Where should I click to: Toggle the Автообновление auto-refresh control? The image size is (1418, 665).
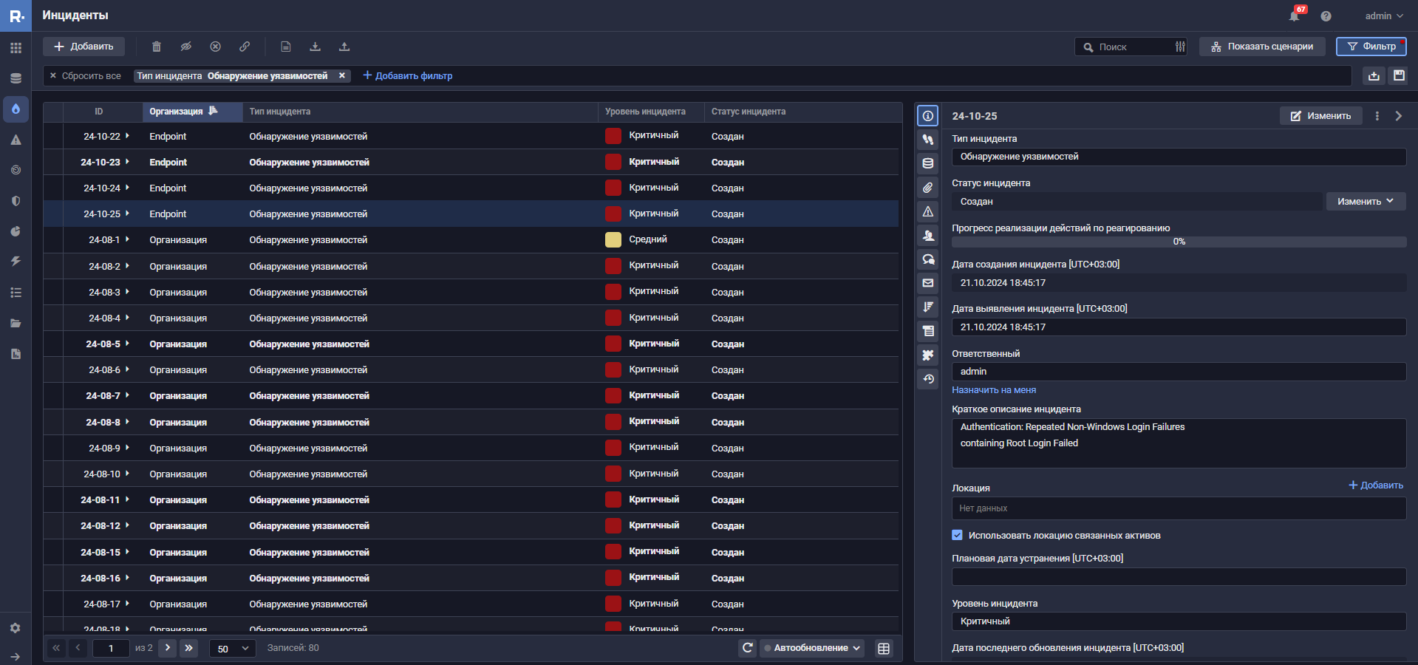(x=812, y=648)
